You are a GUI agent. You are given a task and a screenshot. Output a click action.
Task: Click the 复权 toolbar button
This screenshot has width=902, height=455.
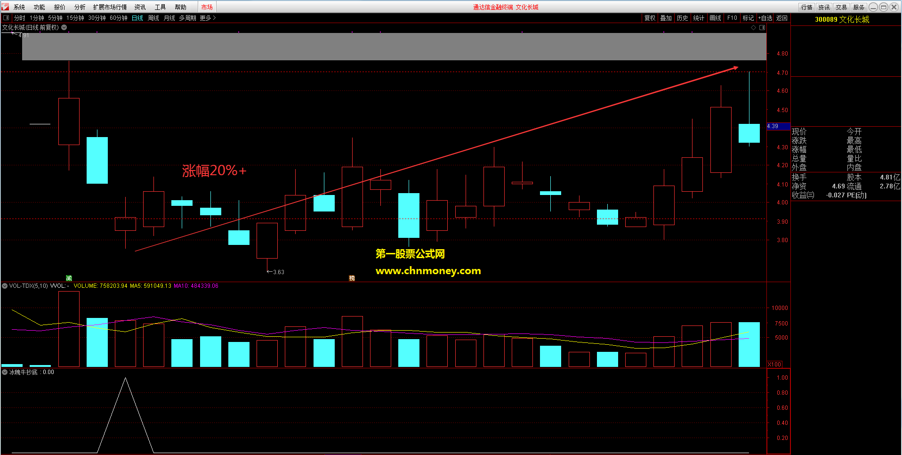click(650, 18)
